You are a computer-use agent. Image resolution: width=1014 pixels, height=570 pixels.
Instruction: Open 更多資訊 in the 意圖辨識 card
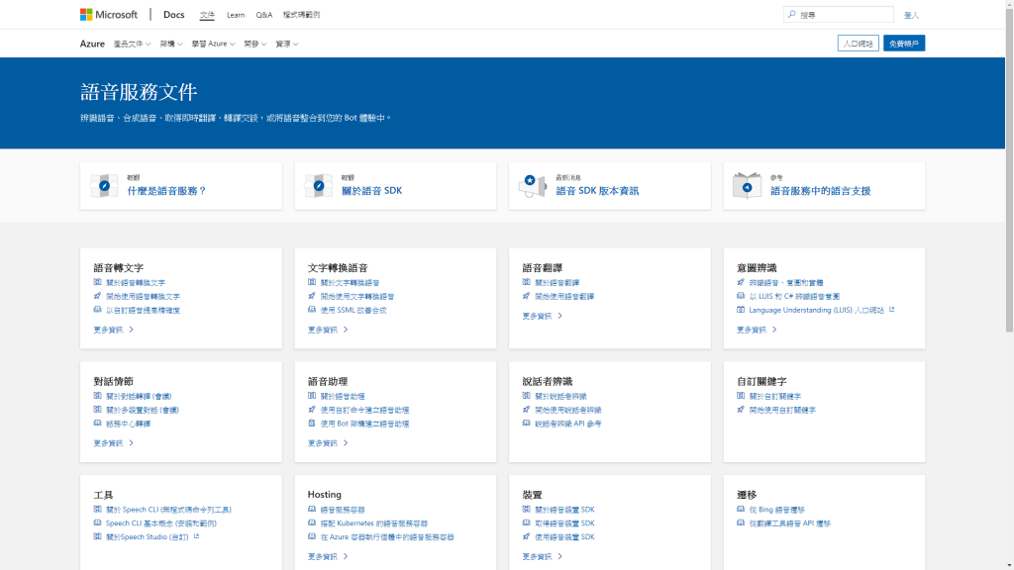757,330
